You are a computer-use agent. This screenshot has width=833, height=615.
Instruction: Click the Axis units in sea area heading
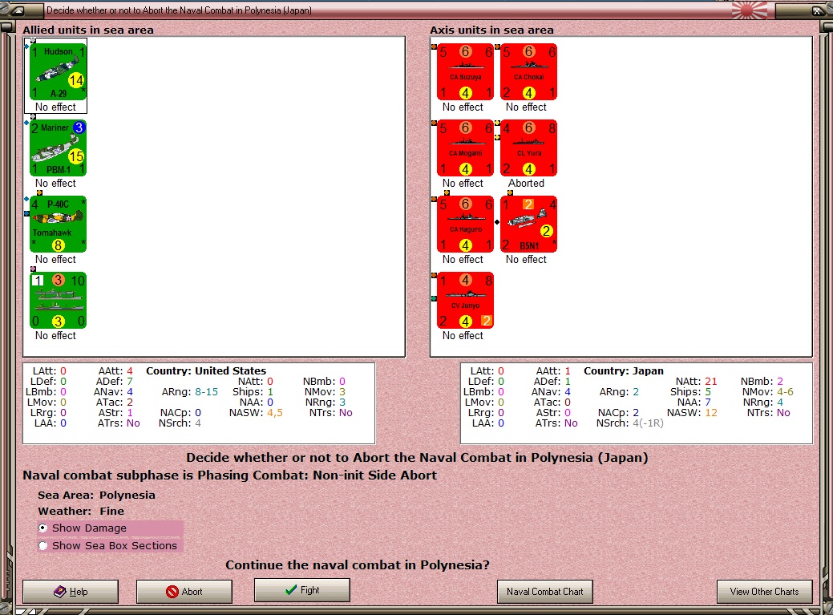click(x=492, y=30)
